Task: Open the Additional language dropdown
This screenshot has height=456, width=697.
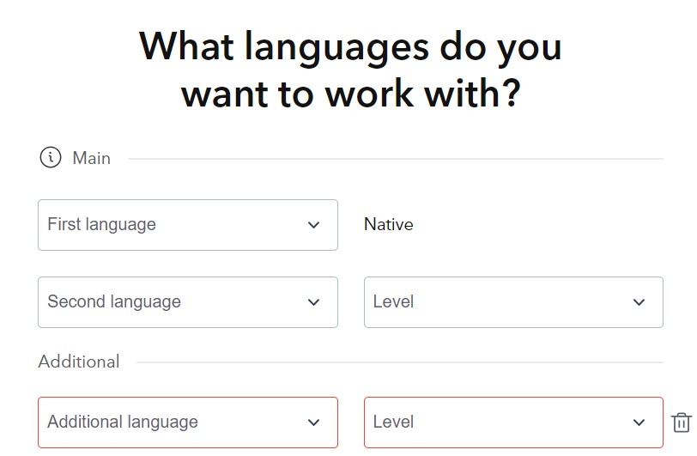Action: 188,423
